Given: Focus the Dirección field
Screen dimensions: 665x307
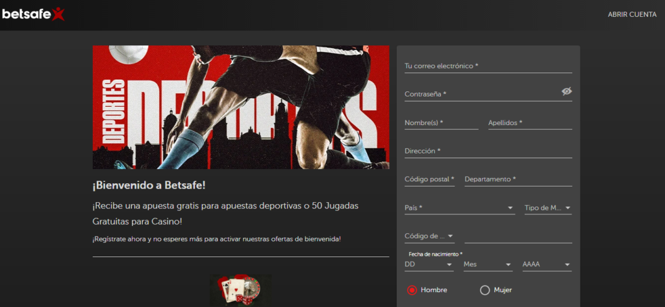Looking at the screenshot, I should 488,151.
